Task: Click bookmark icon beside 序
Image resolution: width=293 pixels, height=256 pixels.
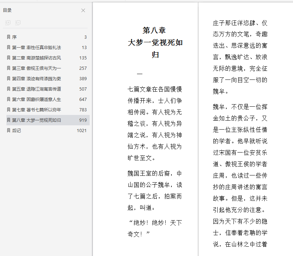Action: point(8,37)
